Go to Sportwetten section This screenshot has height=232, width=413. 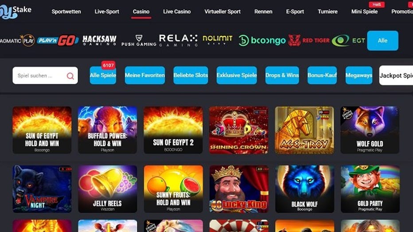66,12
